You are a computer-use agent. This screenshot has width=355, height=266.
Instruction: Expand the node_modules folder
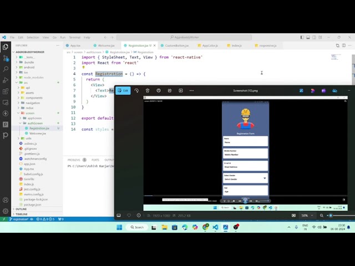[33, 78]
